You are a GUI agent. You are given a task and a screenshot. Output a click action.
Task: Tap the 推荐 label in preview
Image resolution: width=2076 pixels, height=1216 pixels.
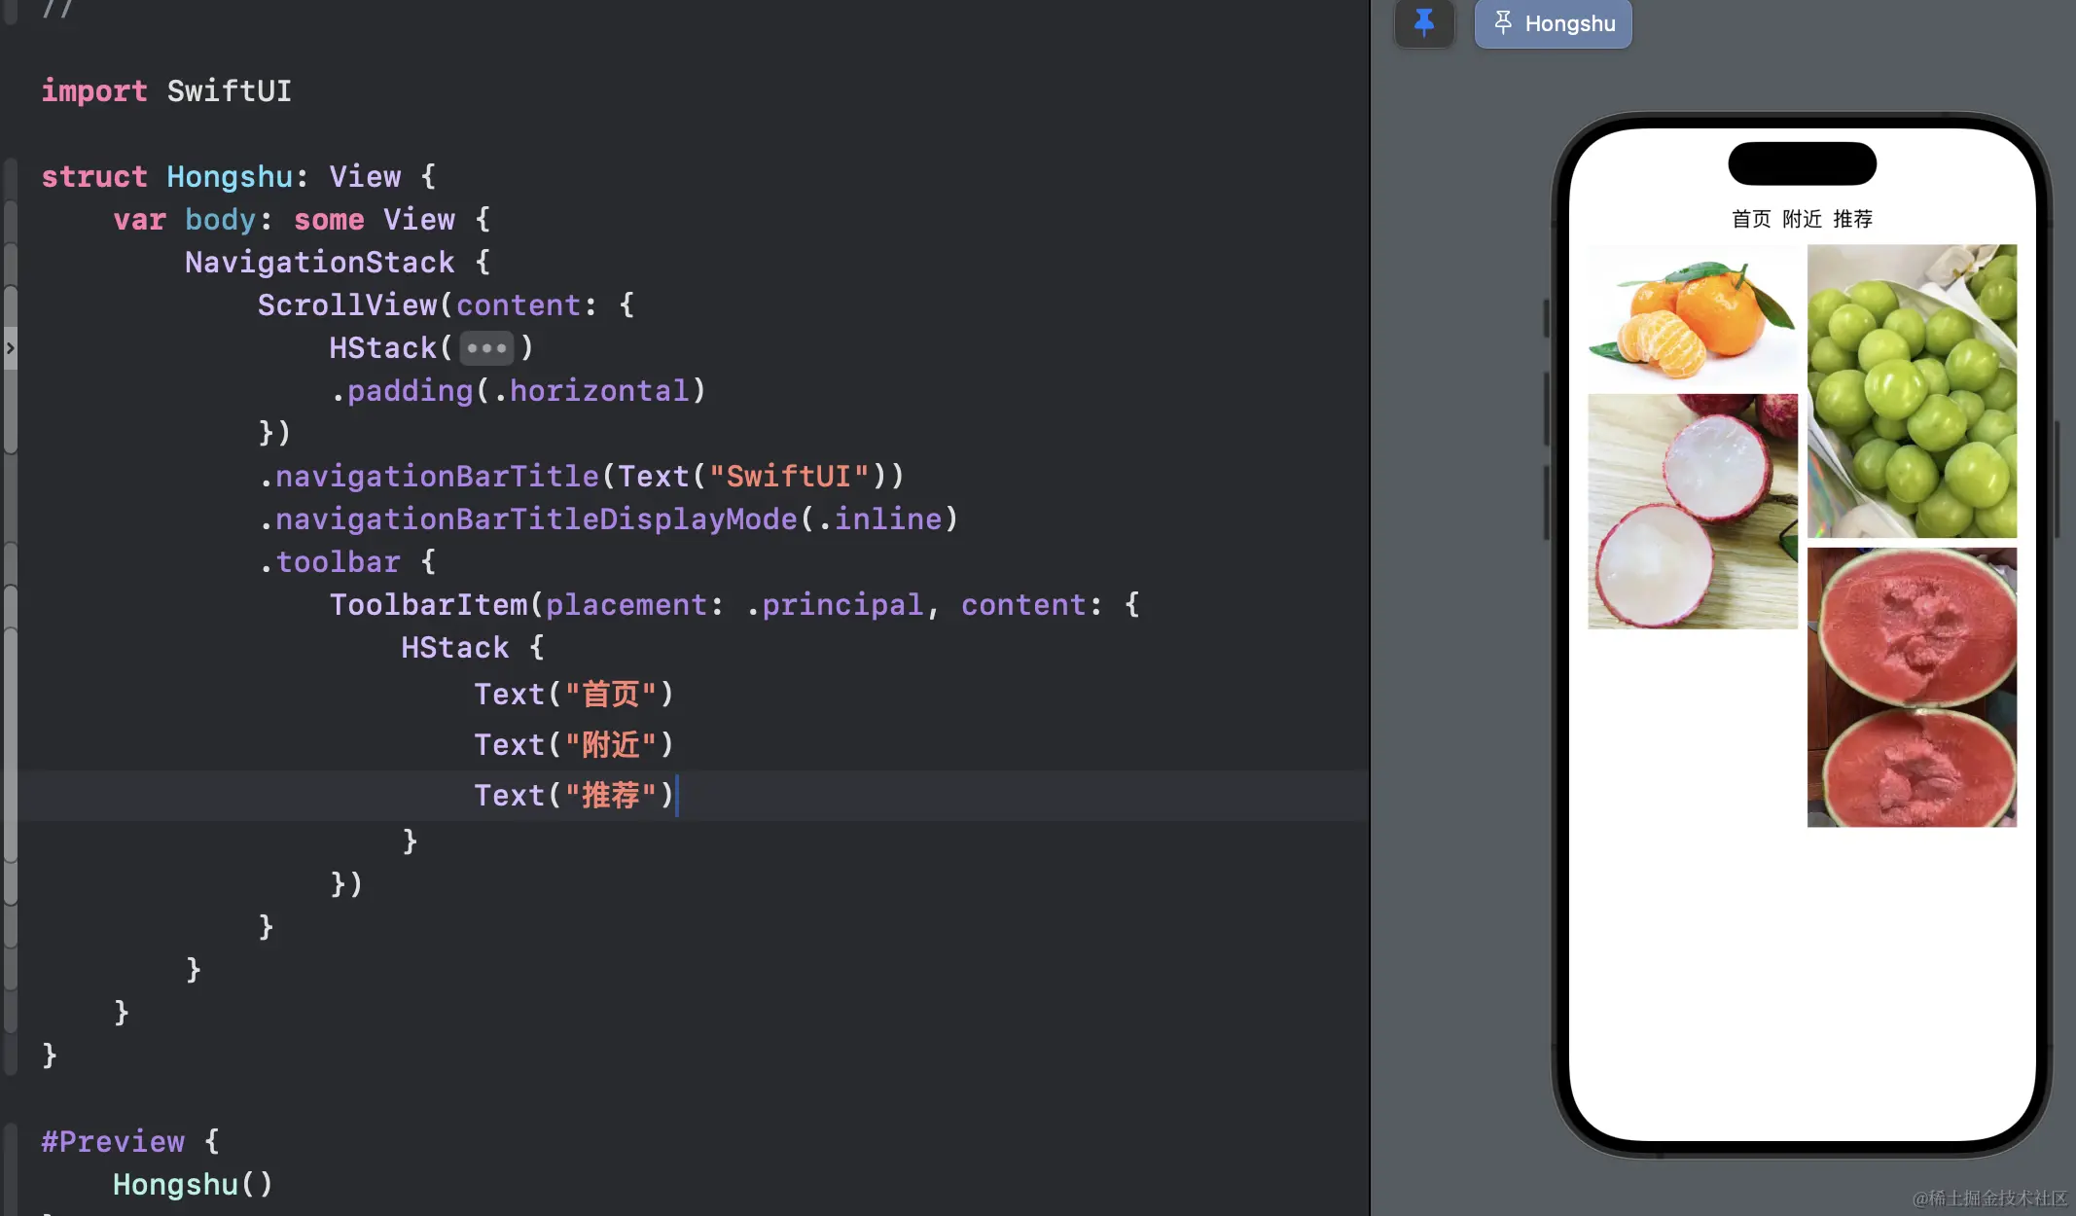point(1852,219)
